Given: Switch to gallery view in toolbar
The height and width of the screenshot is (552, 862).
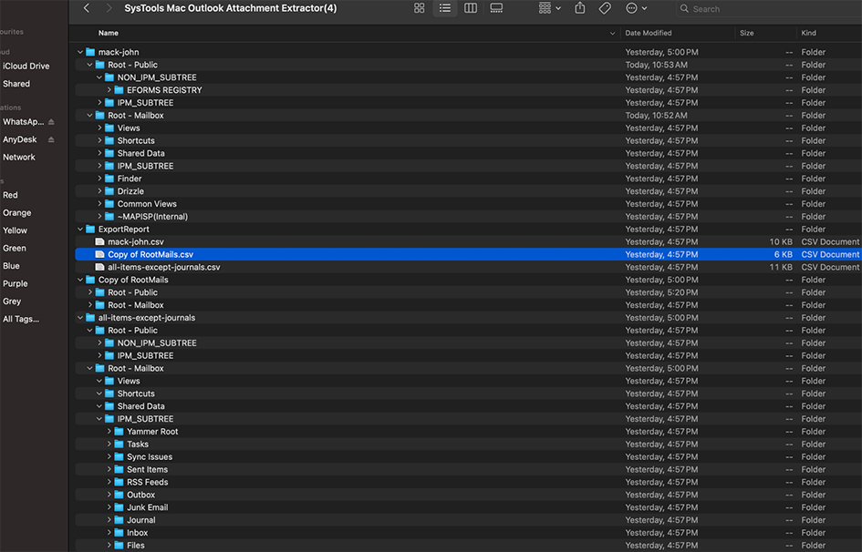Looking at the screenshot, I should pyautogui.click(x=496, y=8).
